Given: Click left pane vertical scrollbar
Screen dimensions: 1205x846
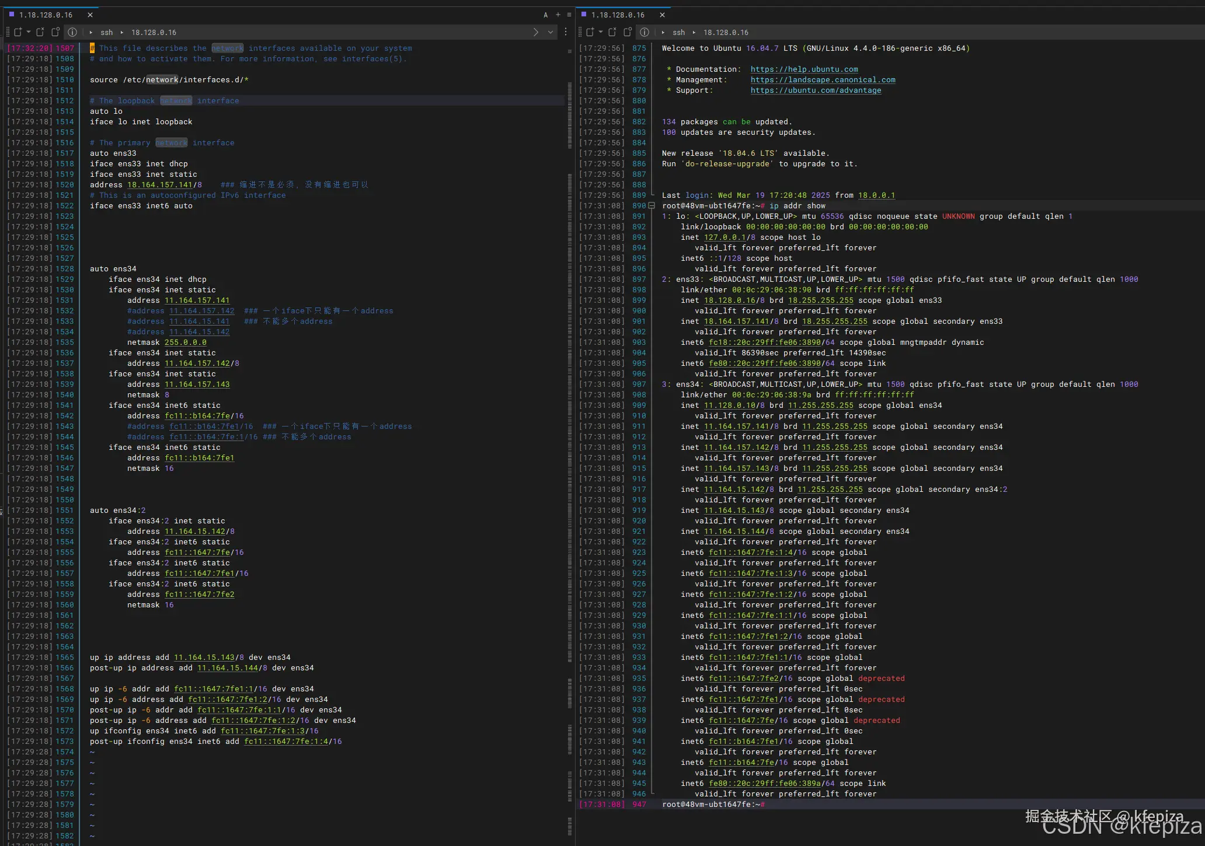Looking at the screenshot, I should pyautogui.click(x=570, y=408).
